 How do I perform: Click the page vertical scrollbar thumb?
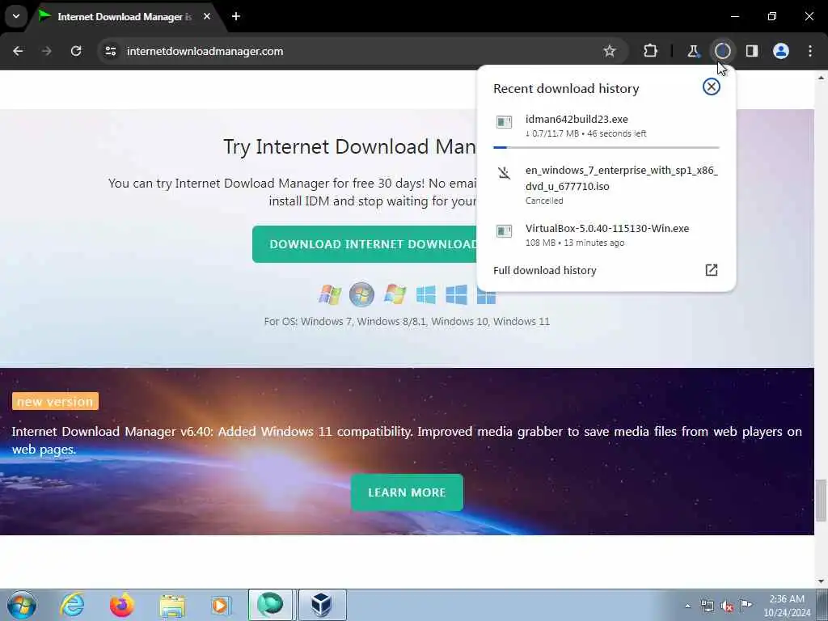click(x=821, y=500)
